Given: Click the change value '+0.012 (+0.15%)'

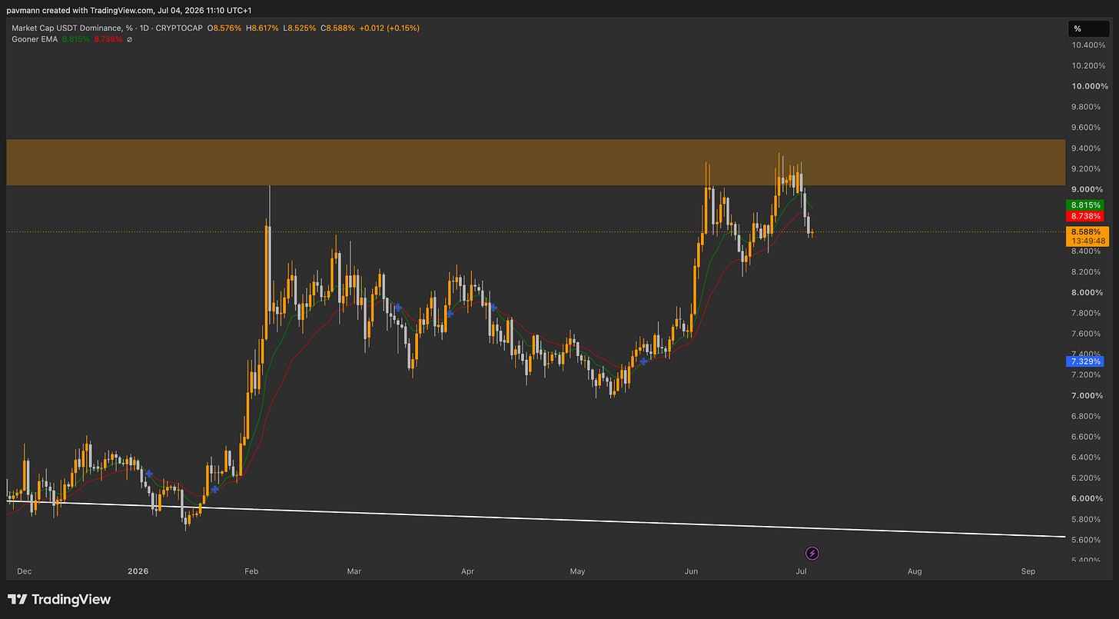Looking at the screenshot, I should point(391,28).
